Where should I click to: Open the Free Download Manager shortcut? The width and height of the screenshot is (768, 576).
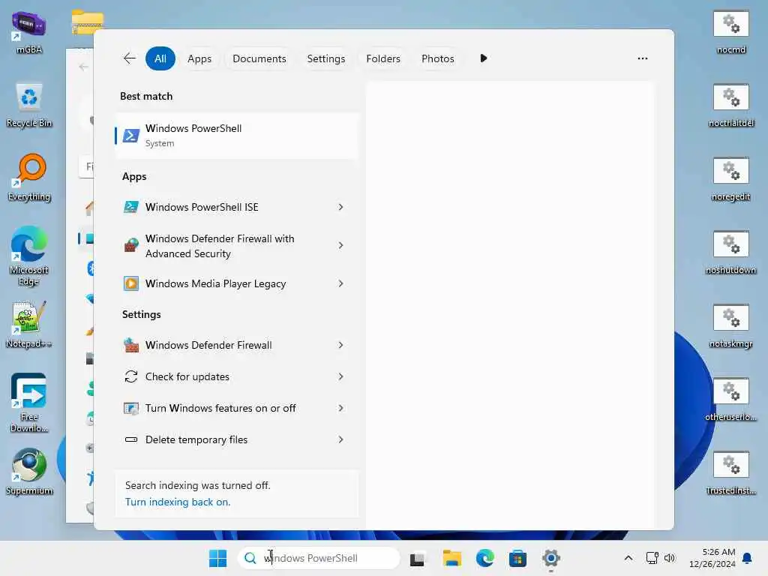point(29,403)
